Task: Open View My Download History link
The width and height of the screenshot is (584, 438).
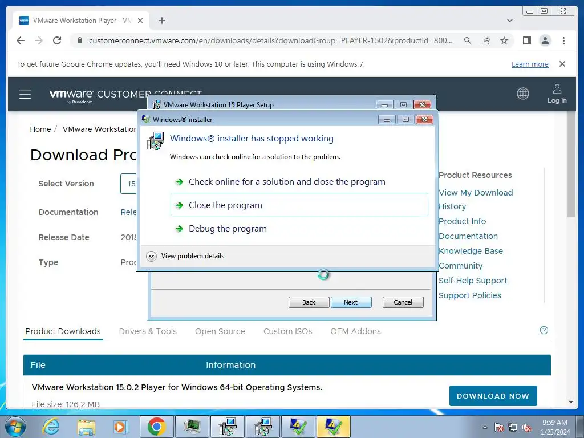Action: coord(476,200)
